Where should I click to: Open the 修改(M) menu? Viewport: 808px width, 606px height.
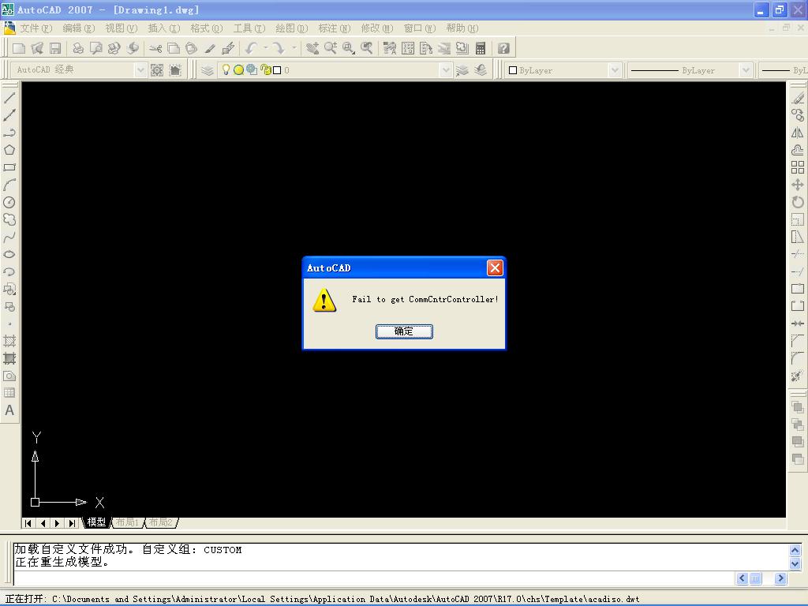click(x=376, y=28)
